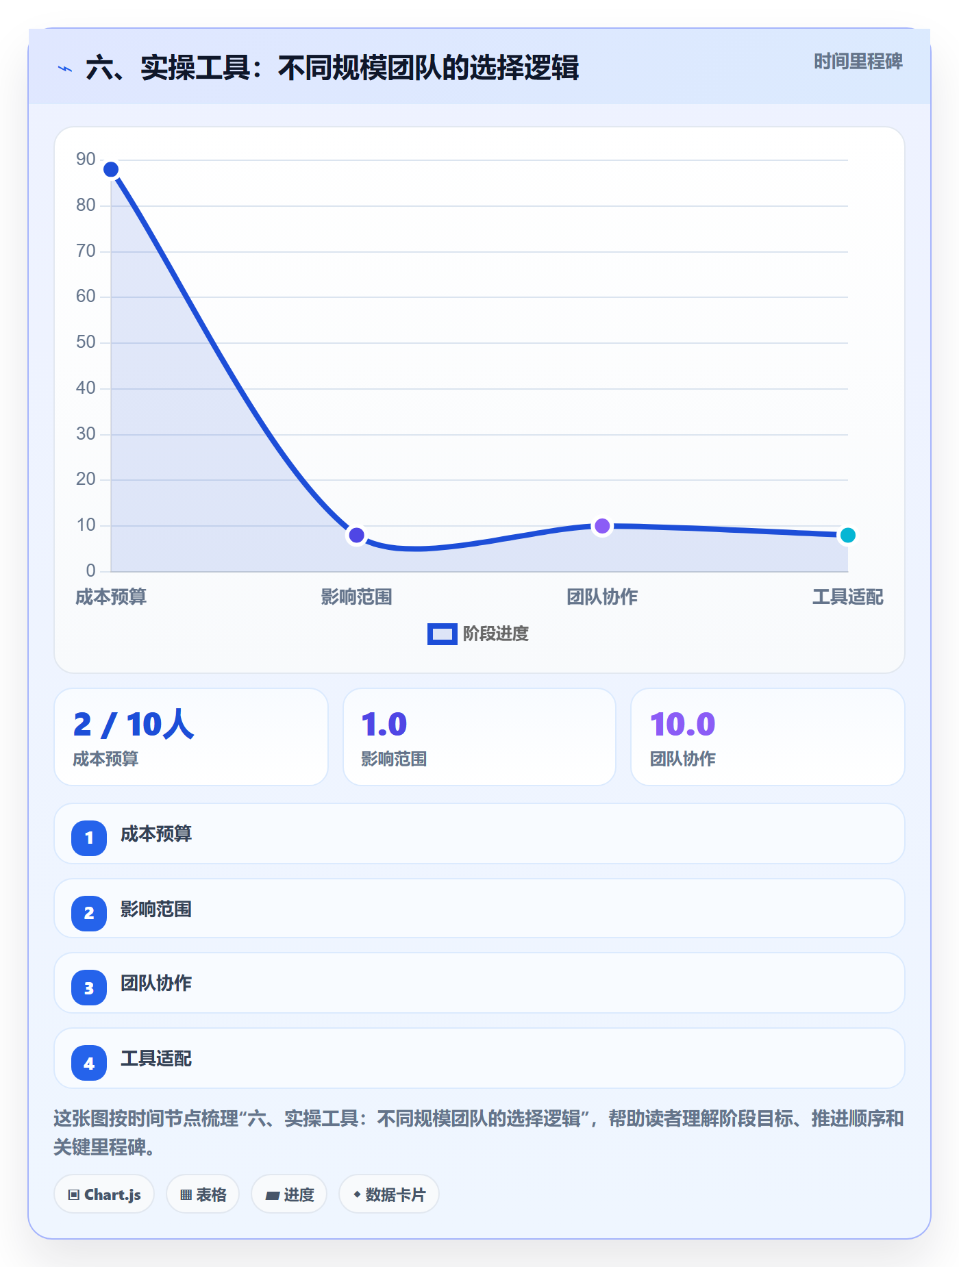Click step number 3 badge

pyautogui.click(x=89, y=988)
